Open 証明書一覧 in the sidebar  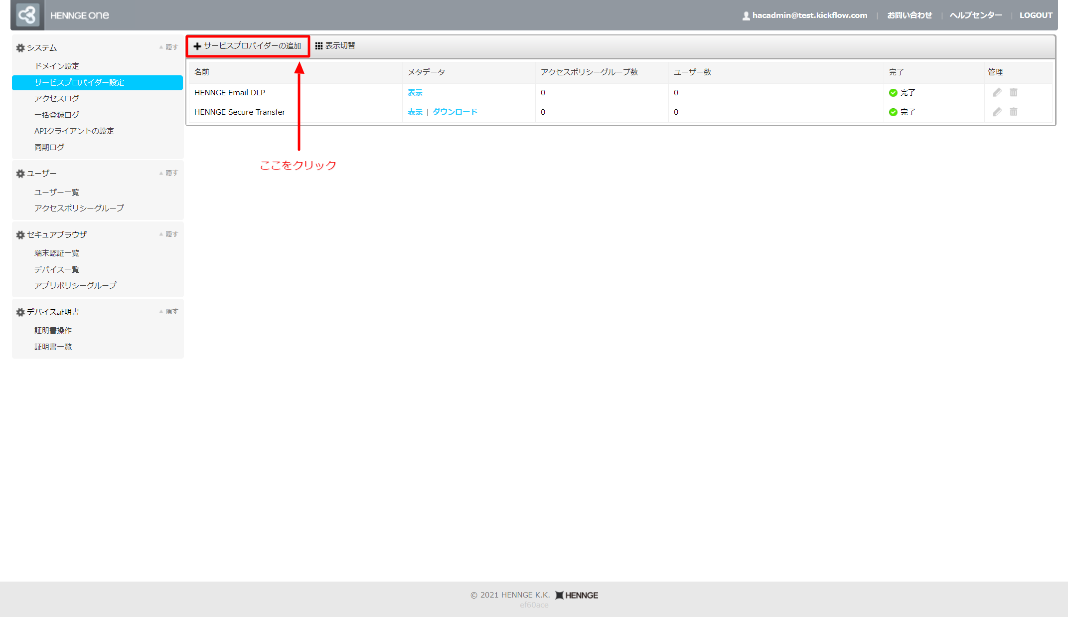click(53, 347)
